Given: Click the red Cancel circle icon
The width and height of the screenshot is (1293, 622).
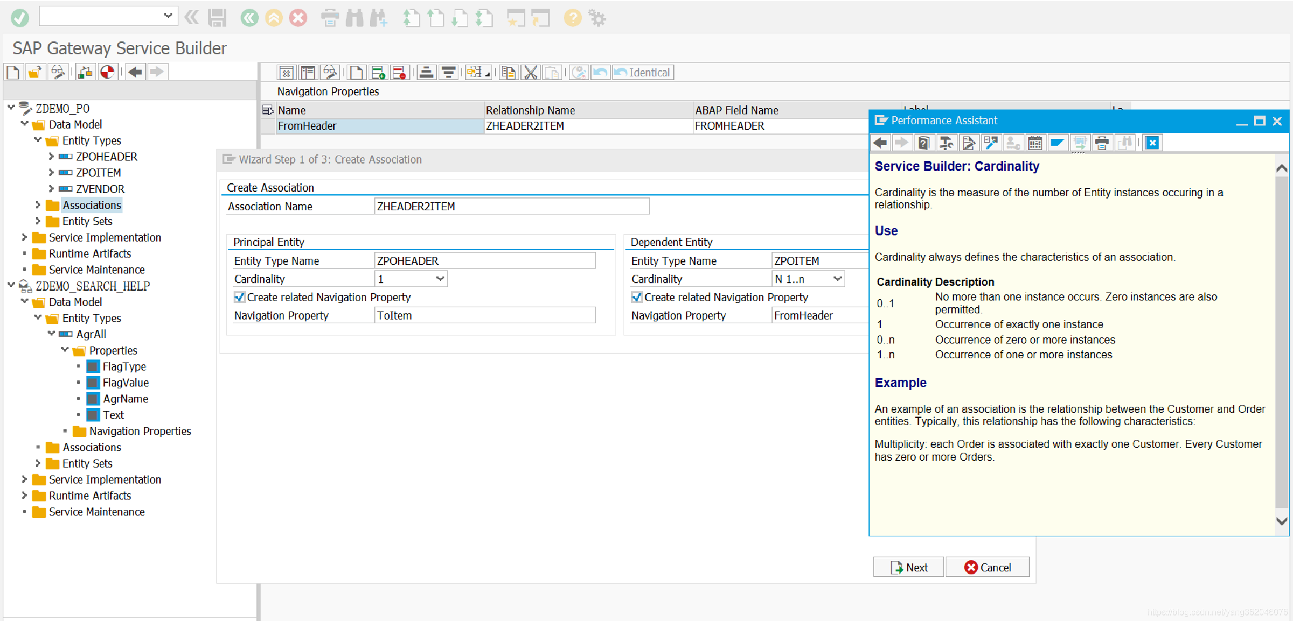Looking at the screenshot, I should [298, 18].
